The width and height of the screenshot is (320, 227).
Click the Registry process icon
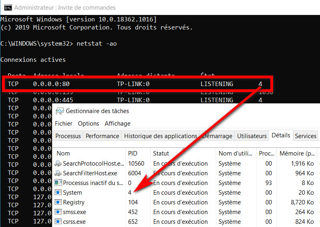[58, 202]
